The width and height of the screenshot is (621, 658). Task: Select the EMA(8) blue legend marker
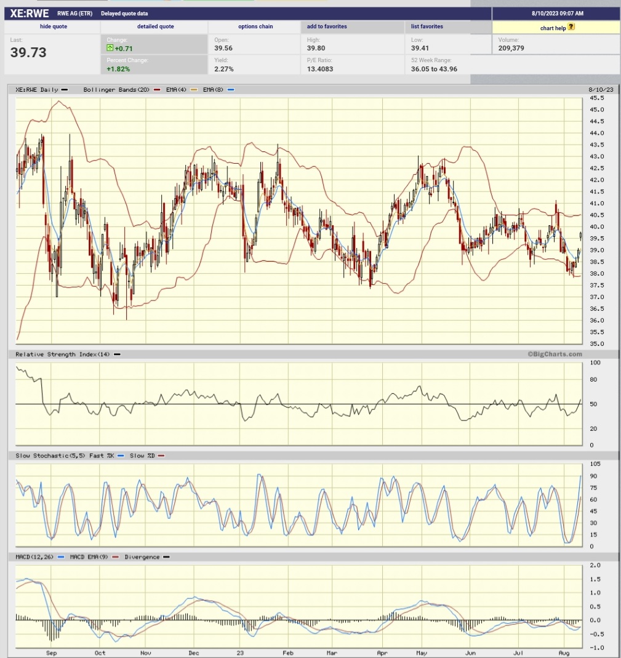tap(232, 89)
